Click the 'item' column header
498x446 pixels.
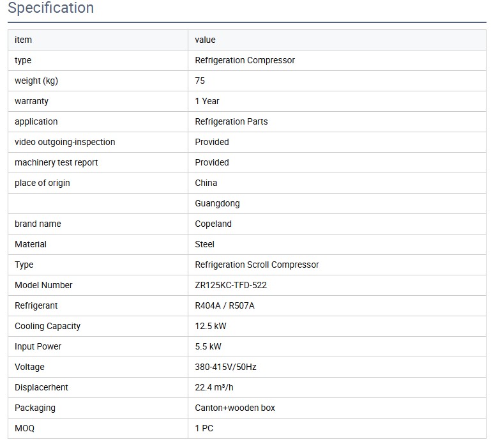[23, 40]
